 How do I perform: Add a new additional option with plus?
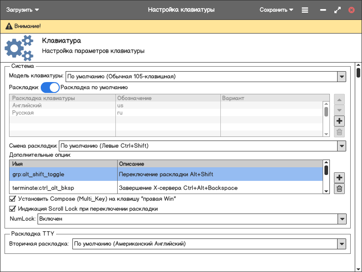click(x=339, y=178)
